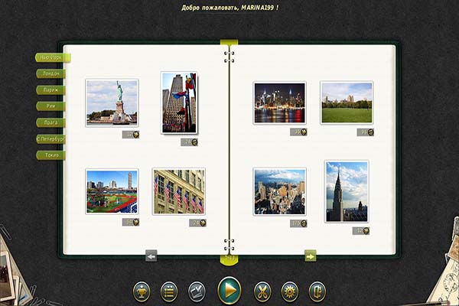
Task: Switch to the Прага tab
Action: point(50,122)
